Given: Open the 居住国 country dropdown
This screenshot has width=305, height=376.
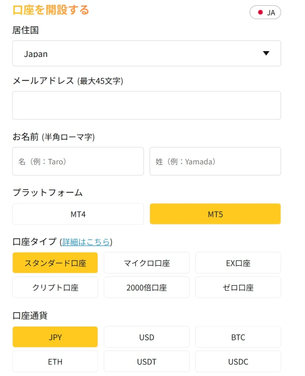Looking at the screenshot, I should point(147,53).
